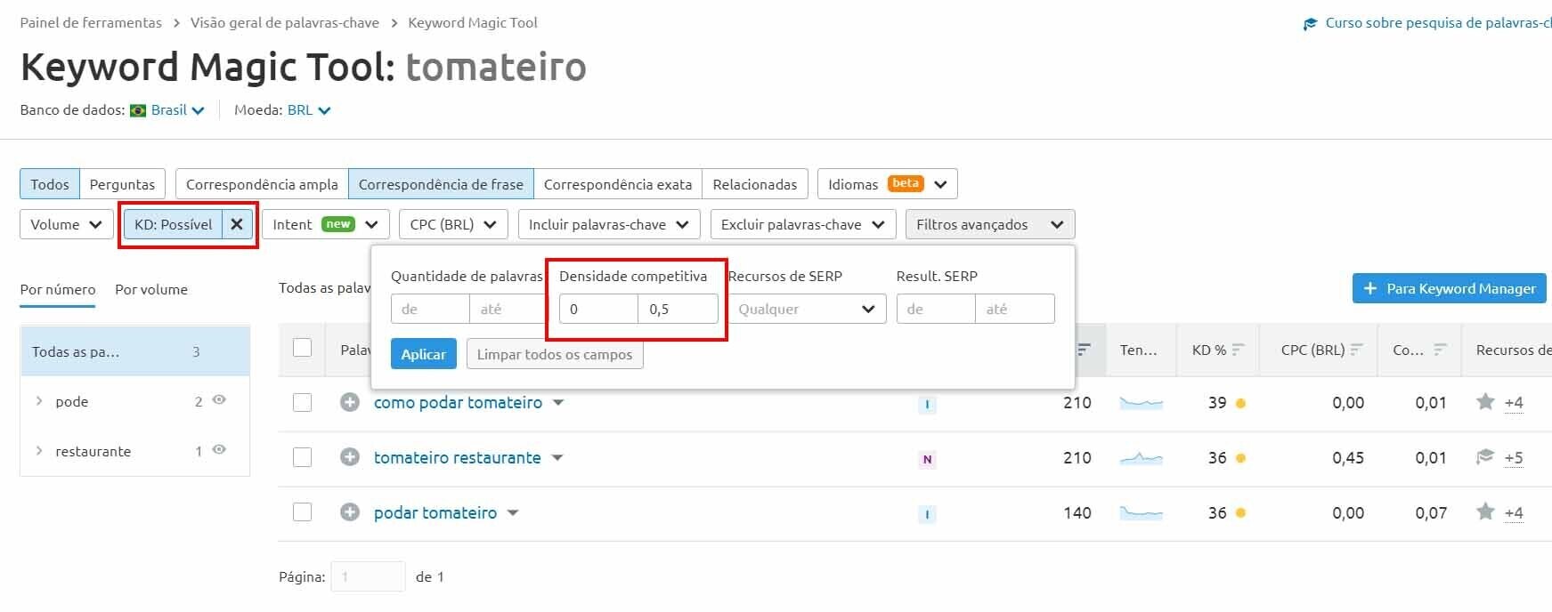
Task: Click graduation cap SERP icon for 'tomateiro restaurante'
Action: click(1485, 457)
